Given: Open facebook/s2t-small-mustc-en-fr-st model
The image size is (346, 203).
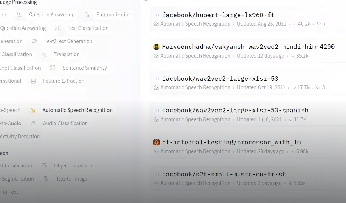Looking at the screenshot, I should coord(224,174).
